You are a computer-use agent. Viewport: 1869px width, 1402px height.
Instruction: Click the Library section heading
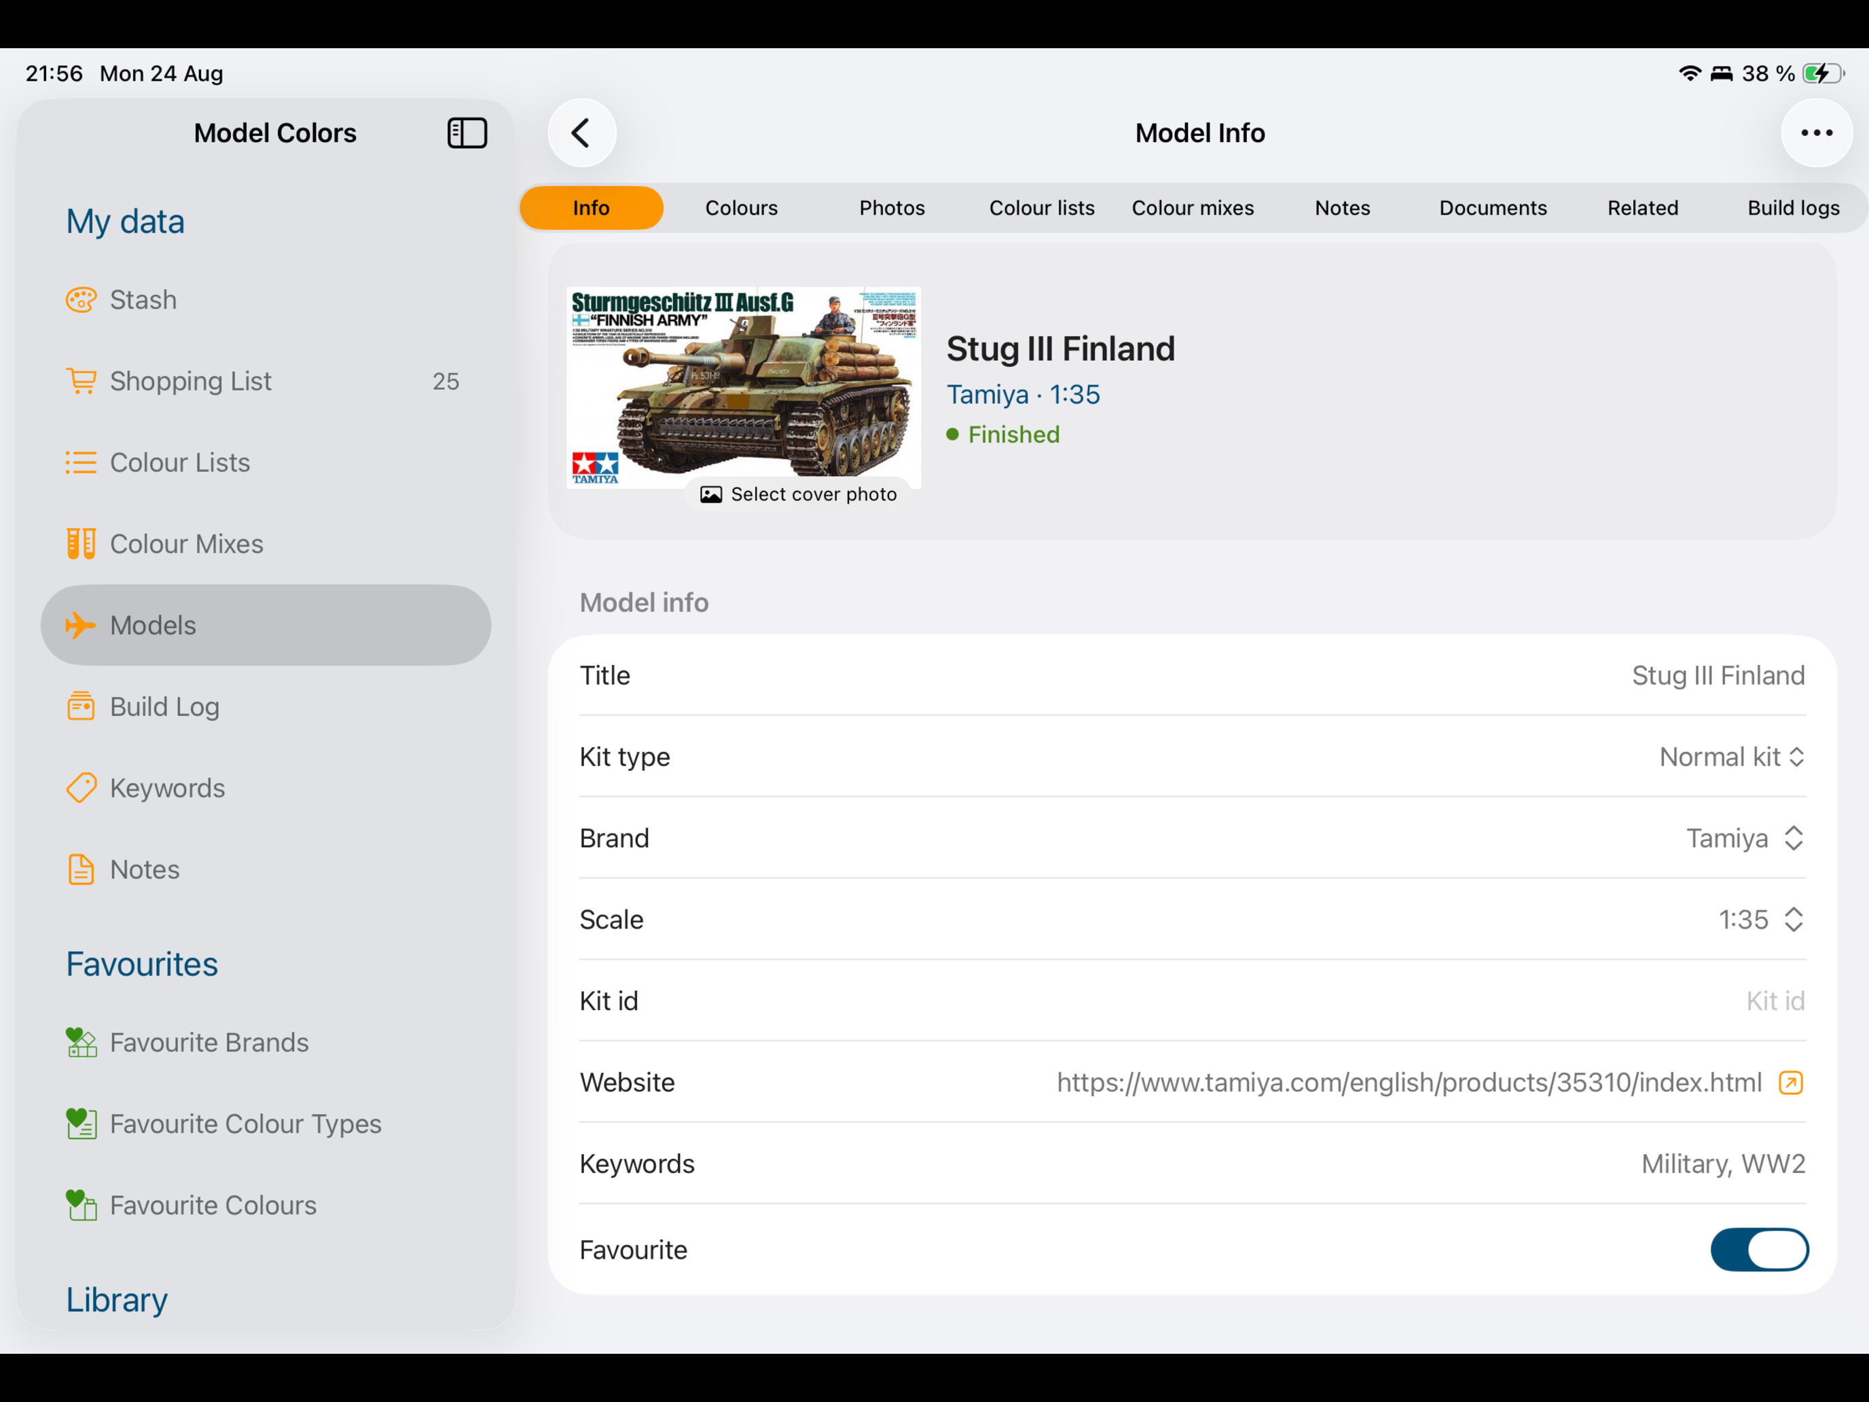[117, 1299]
